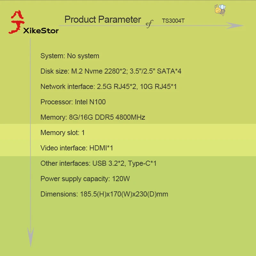Click the cartoon bee icon
The image size is (256, 256).
[x=220, y=10]
